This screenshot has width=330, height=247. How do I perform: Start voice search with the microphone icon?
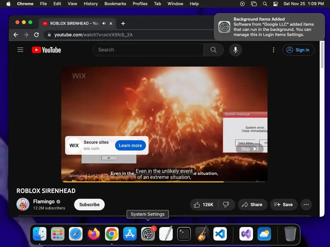(x=236, y=50)
